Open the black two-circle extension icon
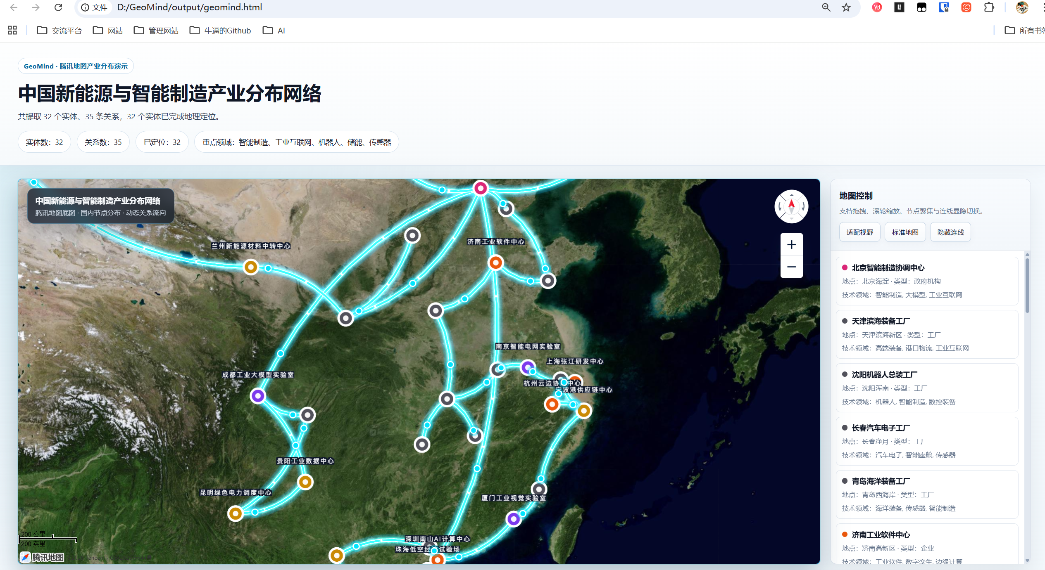The image size is (1045, 570). click(x=921, y=7)
